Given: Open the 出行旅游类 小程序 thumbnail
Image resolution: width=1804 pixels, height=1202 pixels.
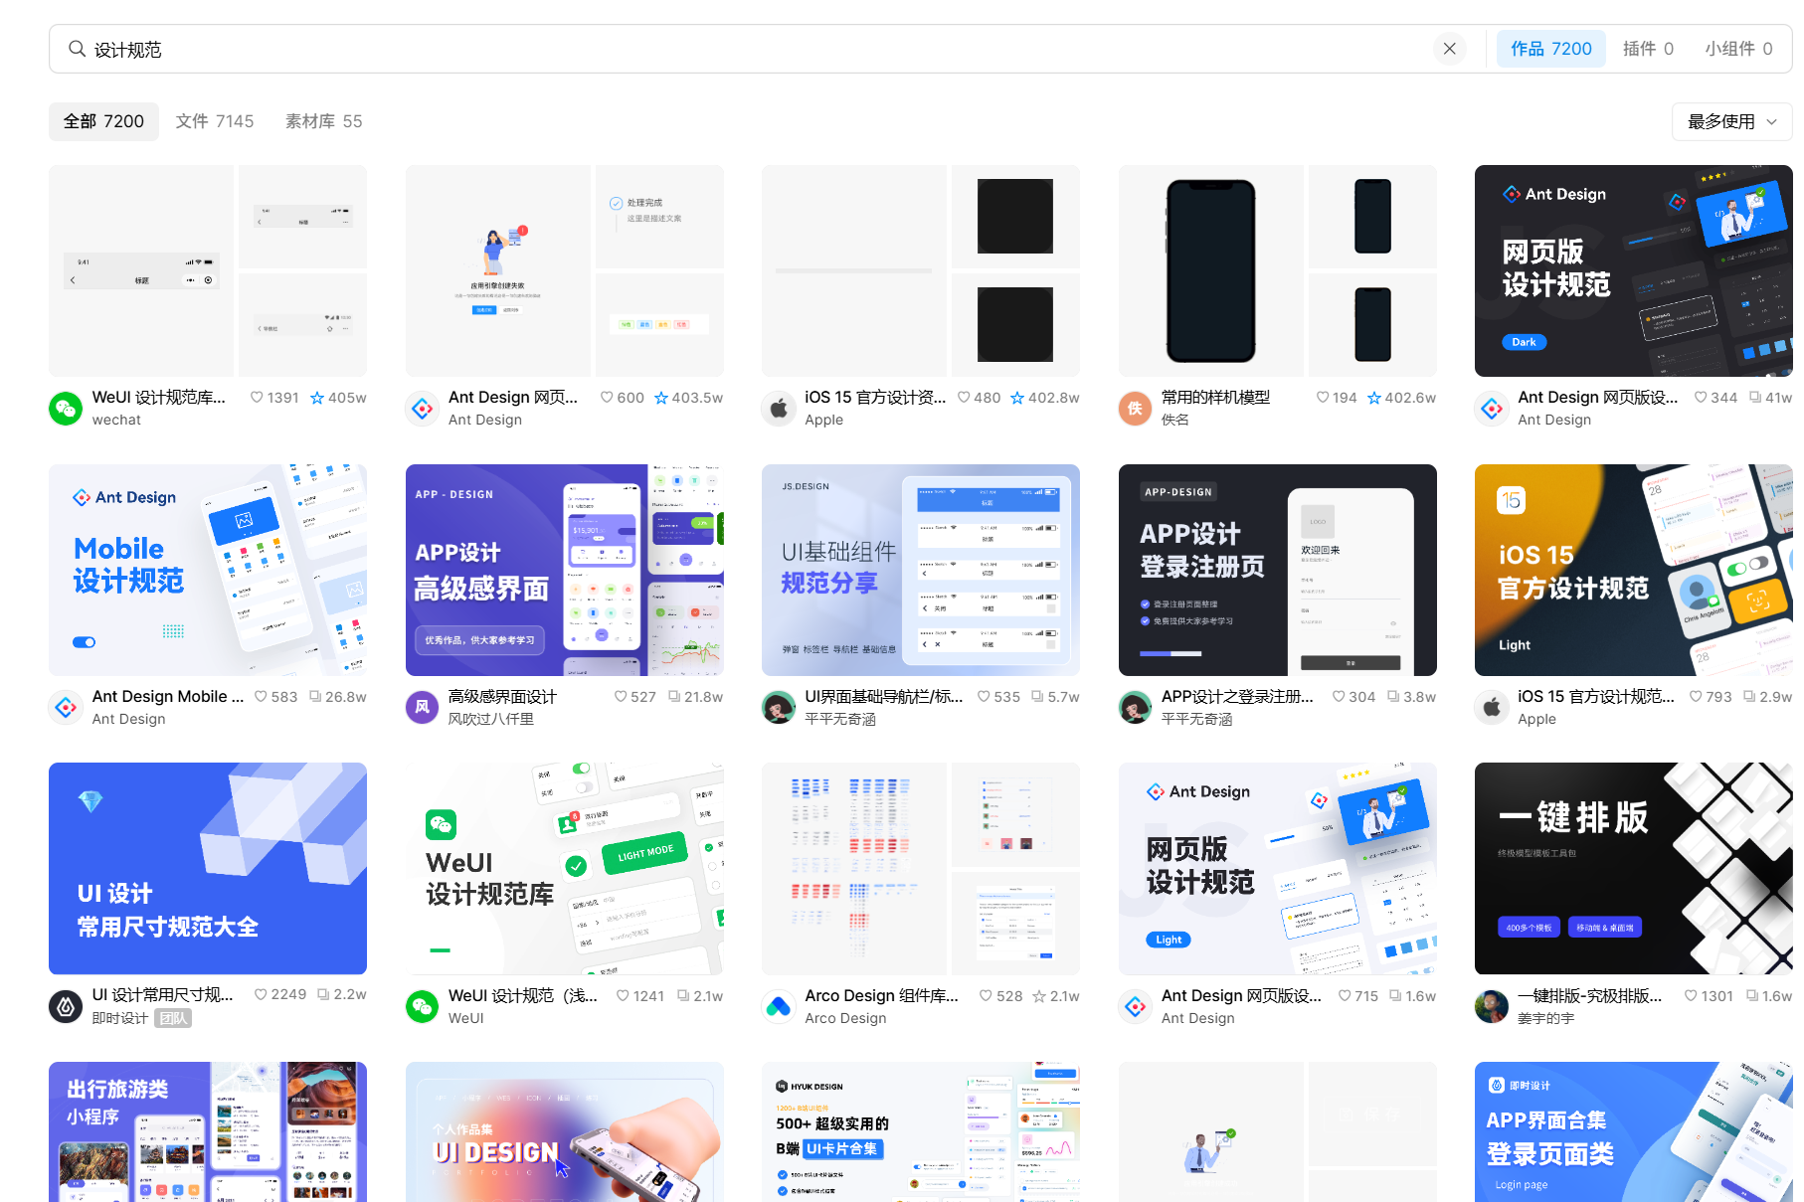Looking at the screenshot, I should (208, 1131).
